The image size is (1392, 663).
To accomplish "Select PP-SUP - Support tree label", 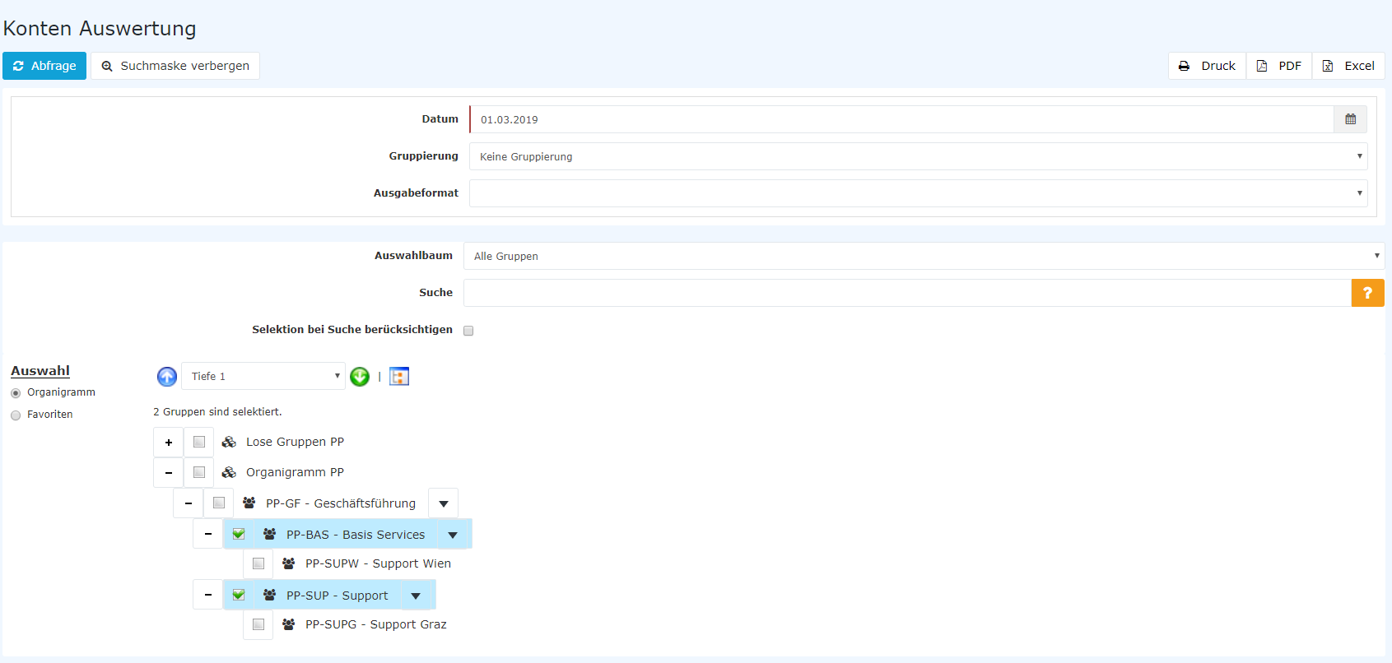I will [337, 596].
